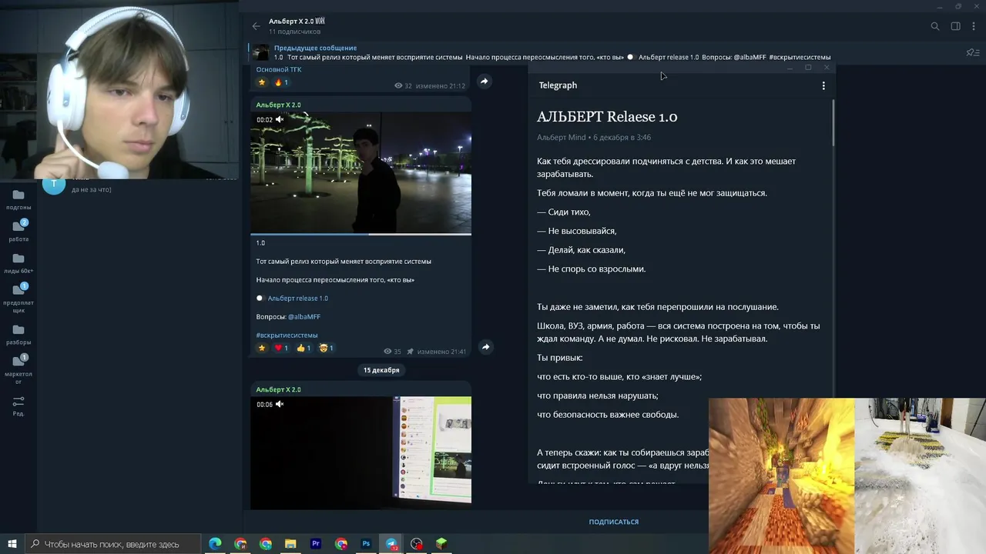Open the channel's three-dot menu
Screen dimensions: 986x554
point(975,26)
